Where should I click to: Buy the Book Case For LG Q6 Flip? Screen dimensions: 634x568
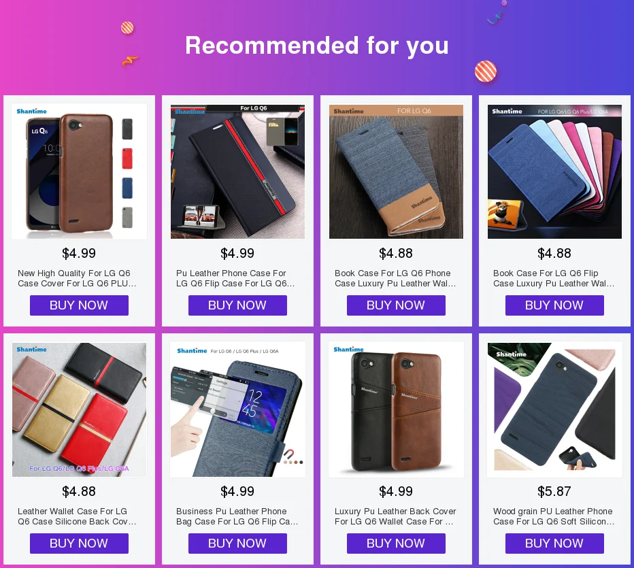click(x=554, y=305)
